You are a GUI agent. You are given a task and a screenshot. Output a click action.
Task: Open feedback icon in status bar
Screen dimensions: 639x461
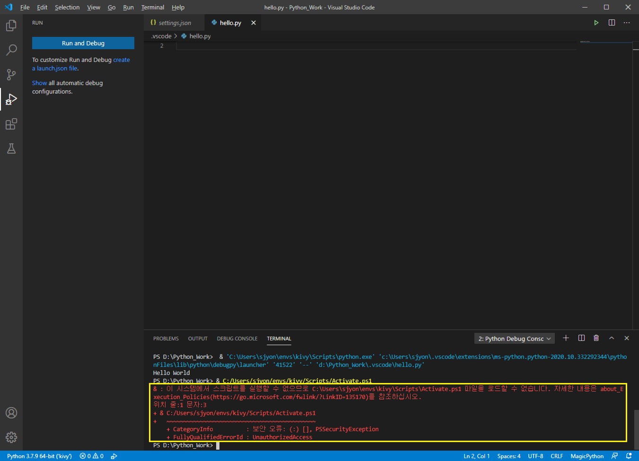614,456
